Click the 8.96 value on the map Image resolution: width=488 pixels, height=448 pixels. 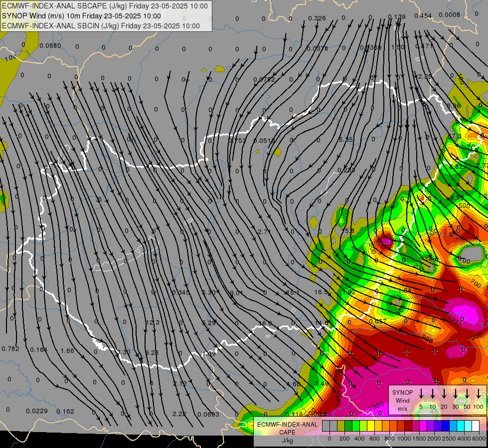453,106
